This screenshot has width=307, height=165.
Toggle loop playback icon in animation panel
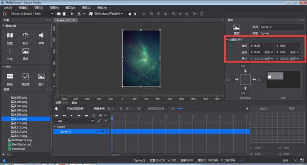(x=94, y=116)
